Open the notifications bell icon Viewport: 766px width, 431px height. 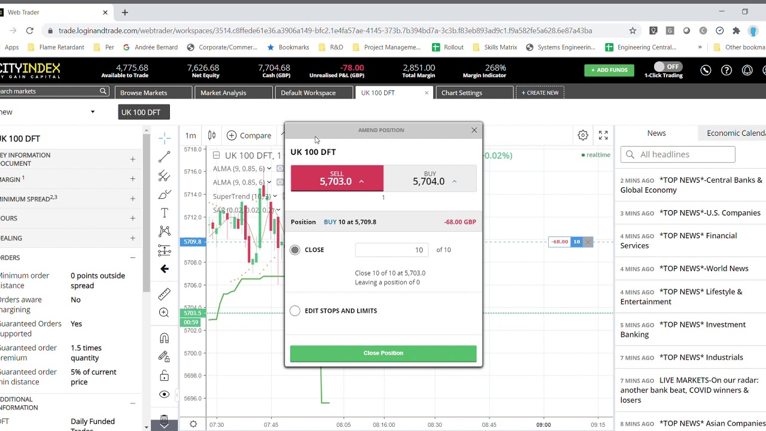pyautogui.click(x=747, y=70)
